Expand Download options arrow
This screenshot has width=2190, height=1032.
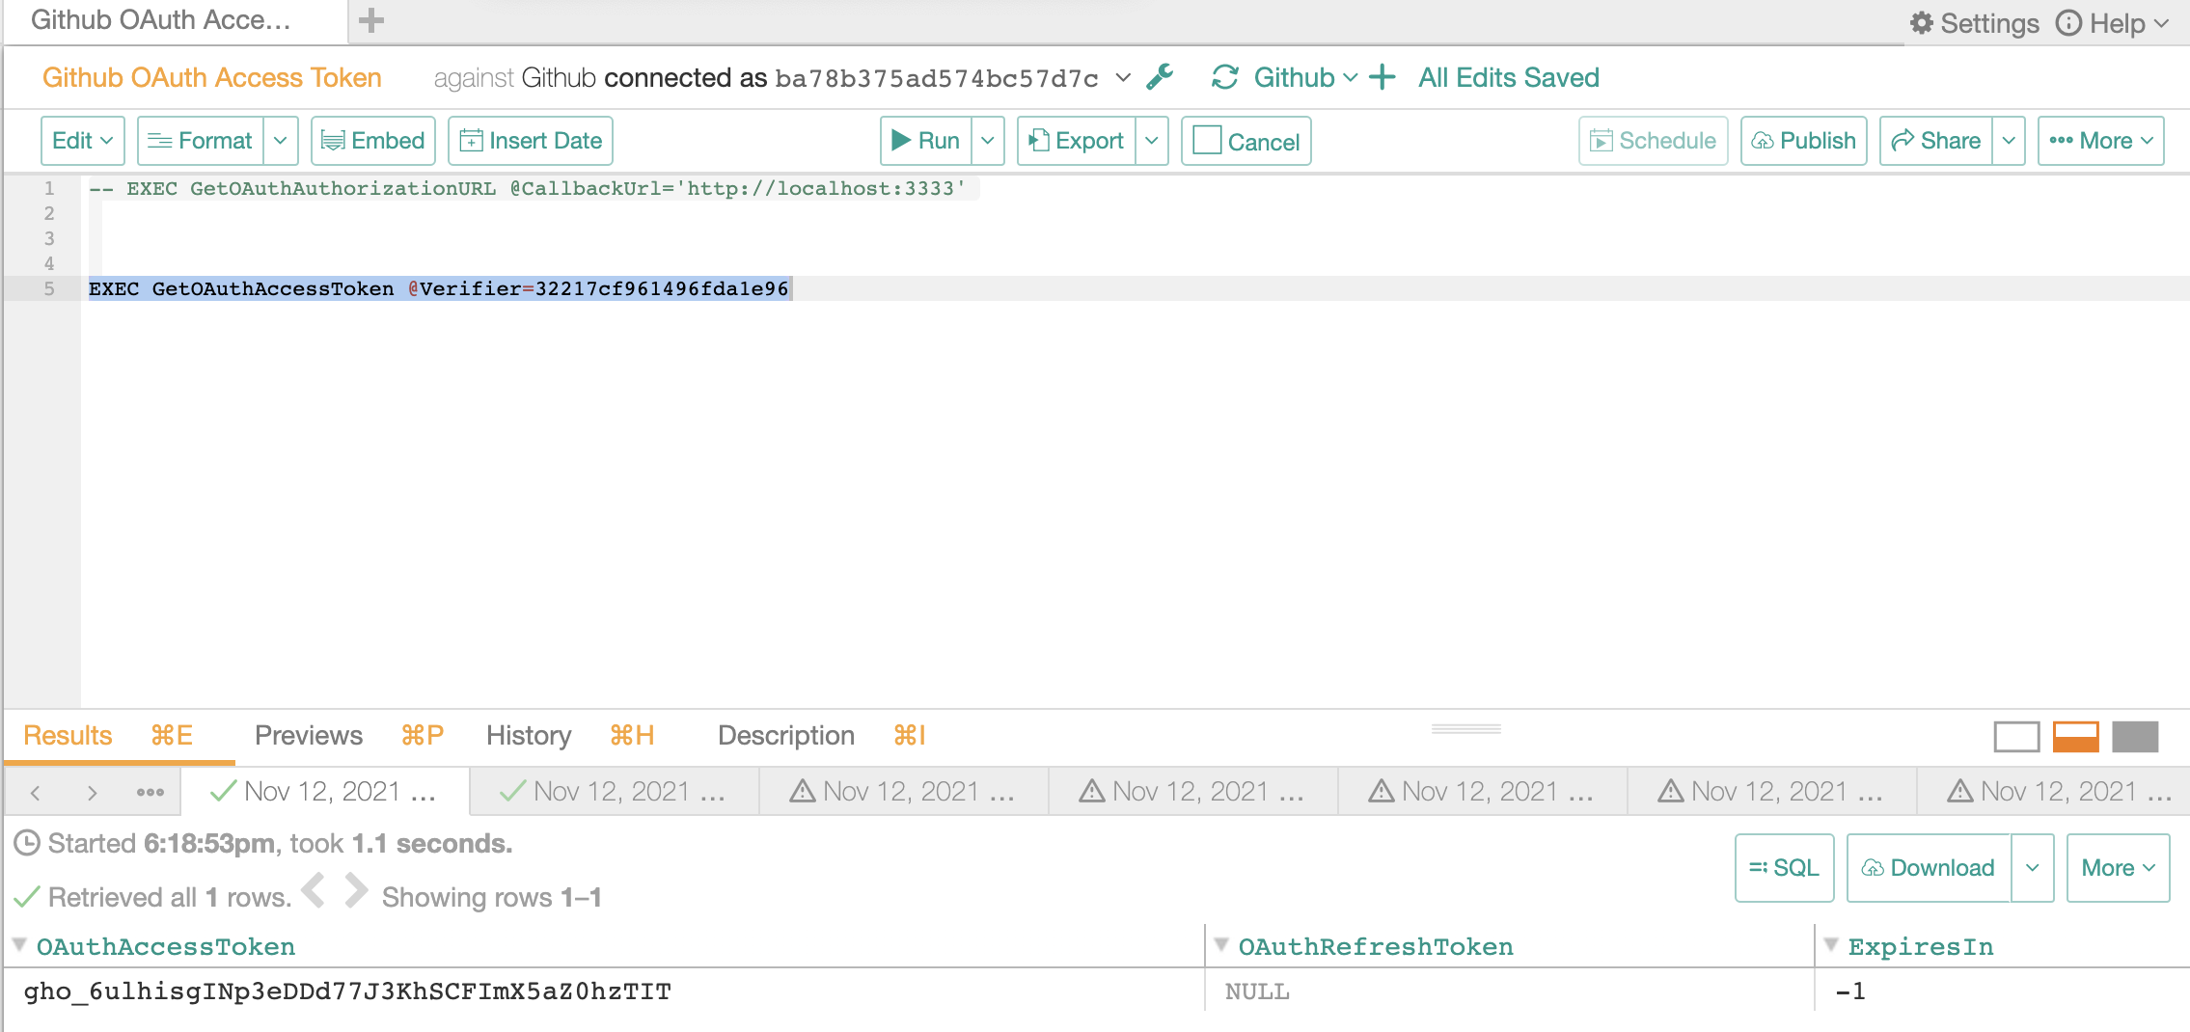pyautogui.click(x=2033, y=868)
